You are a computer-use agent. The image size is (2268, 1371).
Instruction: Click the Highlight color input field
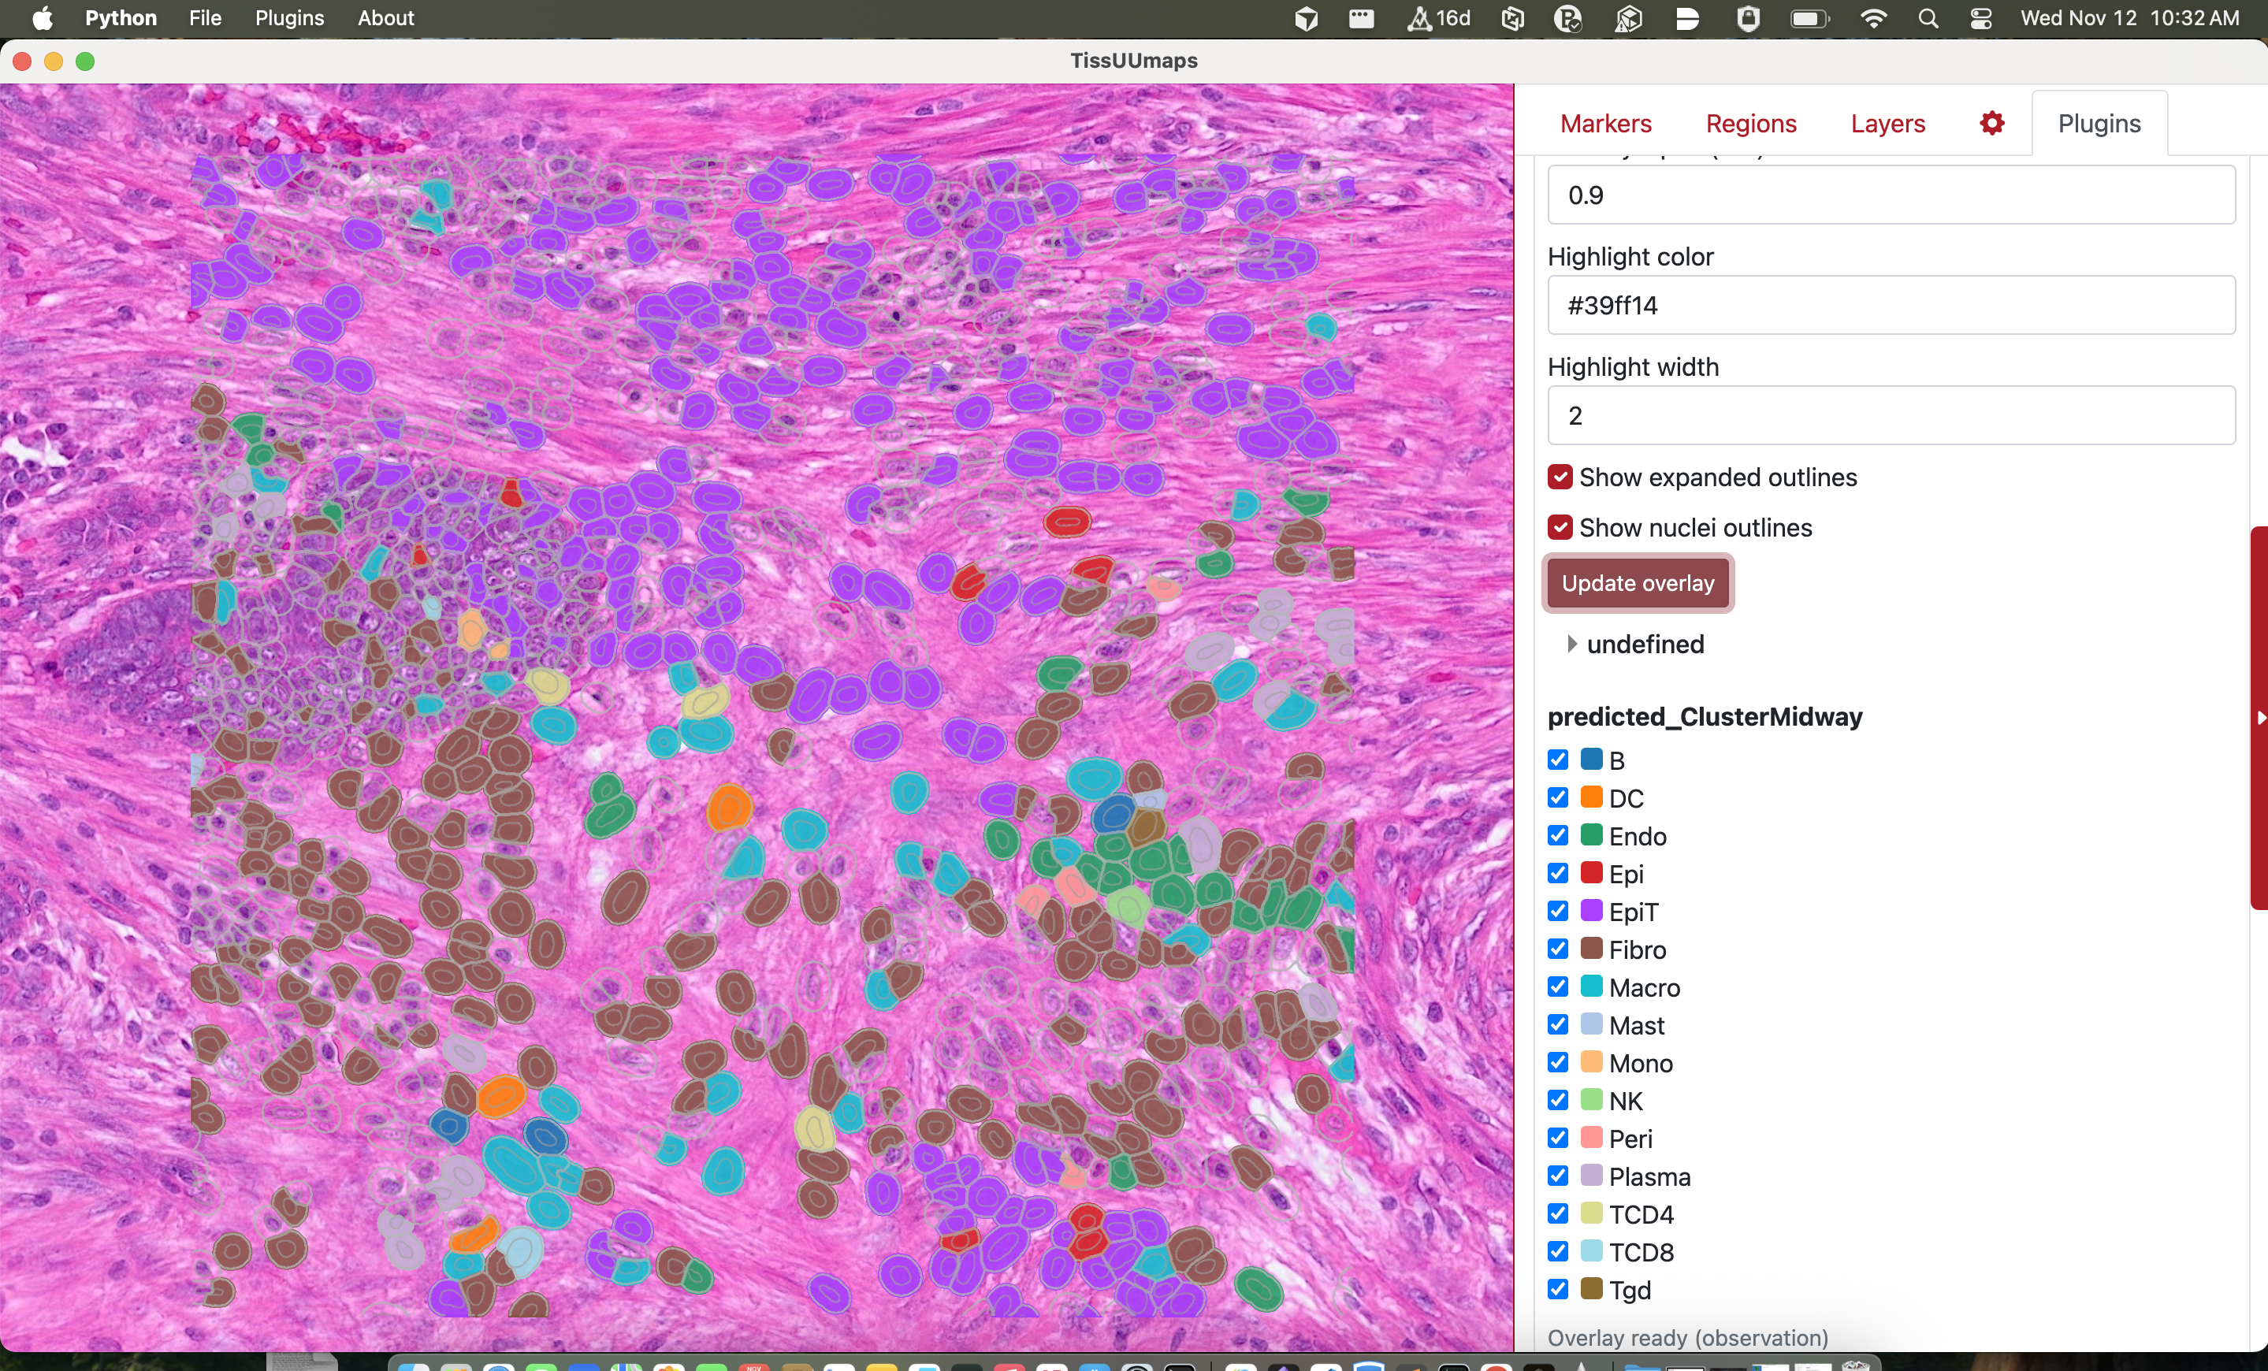coord(1891,306)
